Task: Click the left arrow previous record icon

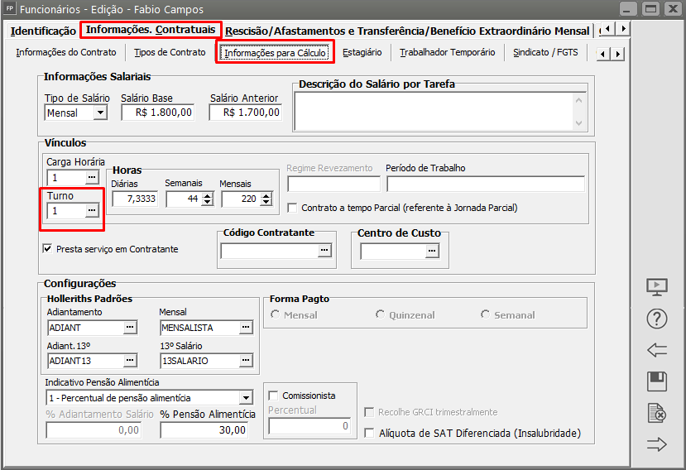Action: point(657,350)
